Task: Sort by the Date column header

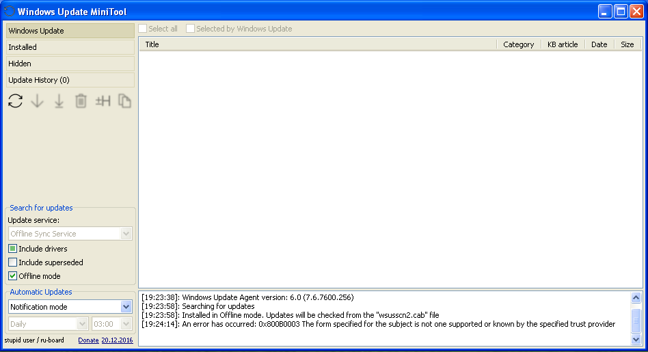Action: point(599,44)
